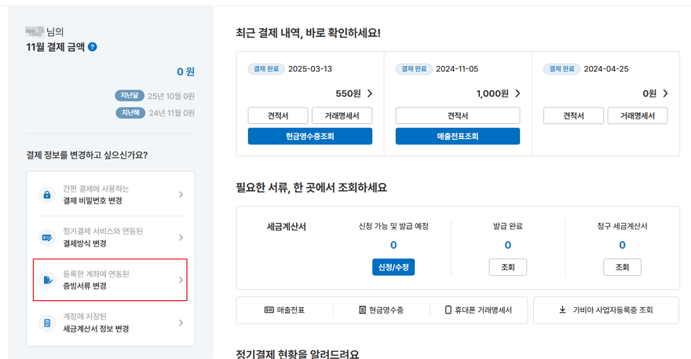Open 현금영수증 shortcut with receipt icon

[x=381, y=310]
